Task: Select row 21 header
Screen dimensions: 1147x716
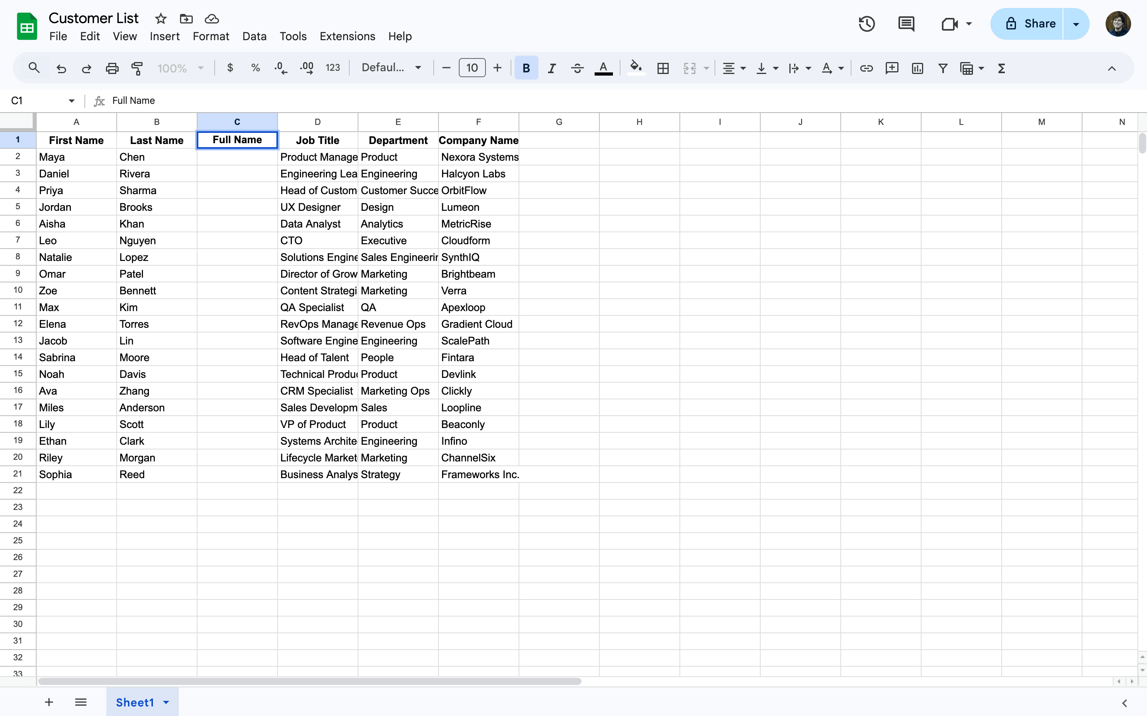Action: click(18, 474)
